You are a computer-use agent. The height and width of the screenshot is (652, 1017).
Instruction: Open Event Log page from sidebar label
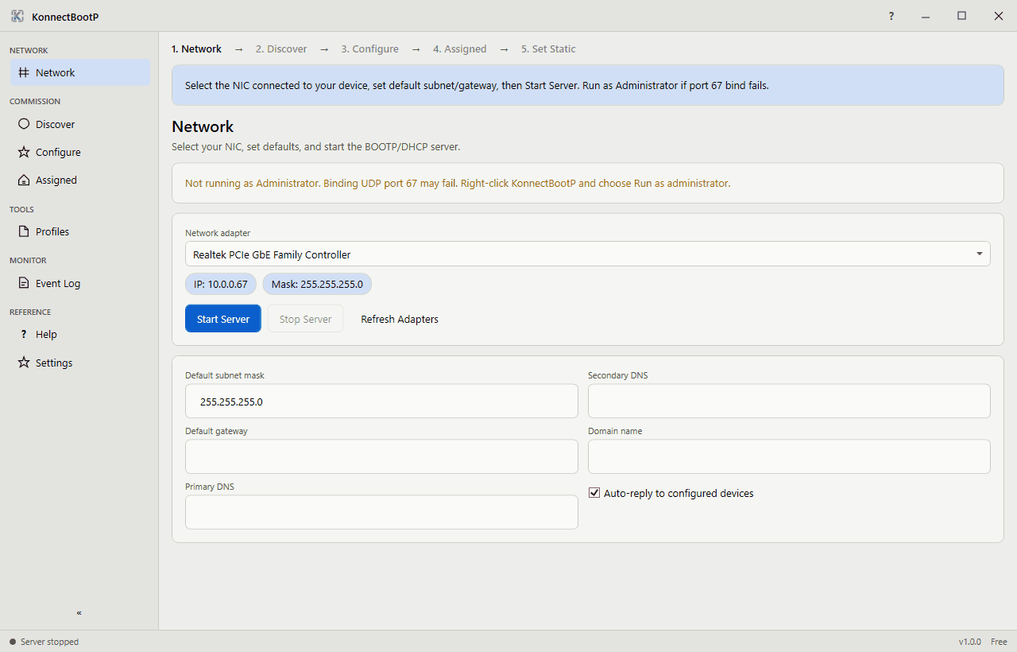58,283
